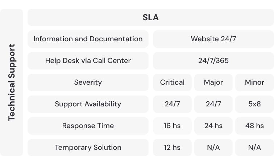Click 24/7 availability under Critical
The image size is (274, 165).
(172, 104)
